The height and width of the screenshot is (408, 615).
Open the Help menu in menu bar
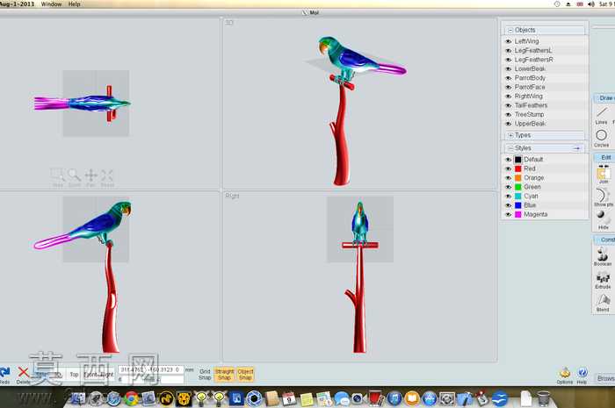click(x=74, y=4)
